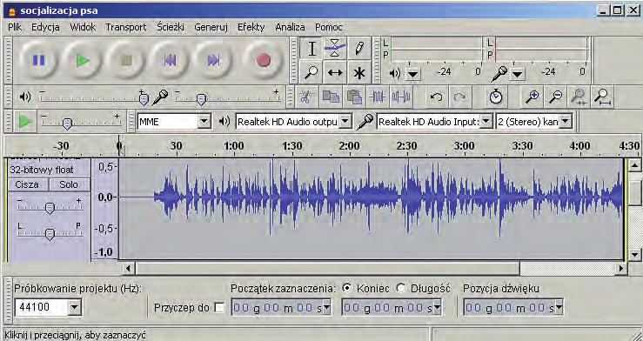The width and height of the screenshot is (643, 341).
Task: Open the Efekty menu
Action: click(251, 27)
